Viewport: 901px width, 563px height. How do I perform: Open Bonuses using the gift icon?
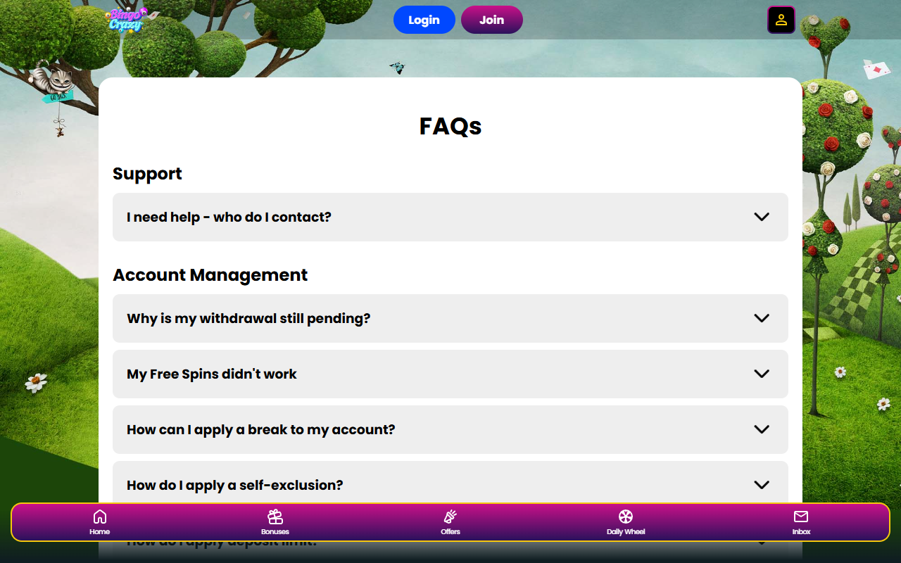[x=275, y=517]
